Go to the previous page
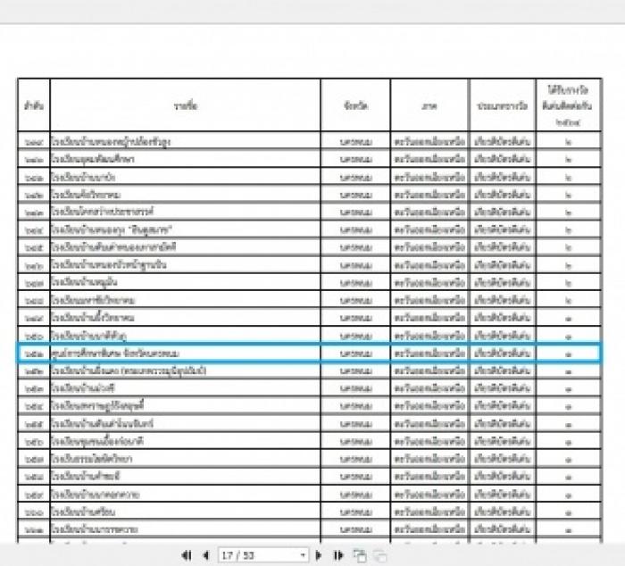 (206, 554)
